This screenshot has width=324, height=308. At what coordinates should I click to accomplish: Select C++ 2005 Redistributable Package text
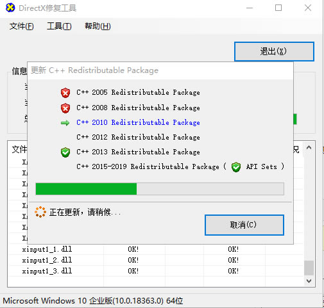(138, 92)
